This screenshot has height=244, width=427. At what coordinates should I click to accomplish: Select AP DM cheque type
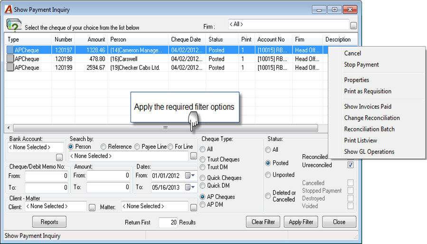pyautogui.click(x=203, y=204)
